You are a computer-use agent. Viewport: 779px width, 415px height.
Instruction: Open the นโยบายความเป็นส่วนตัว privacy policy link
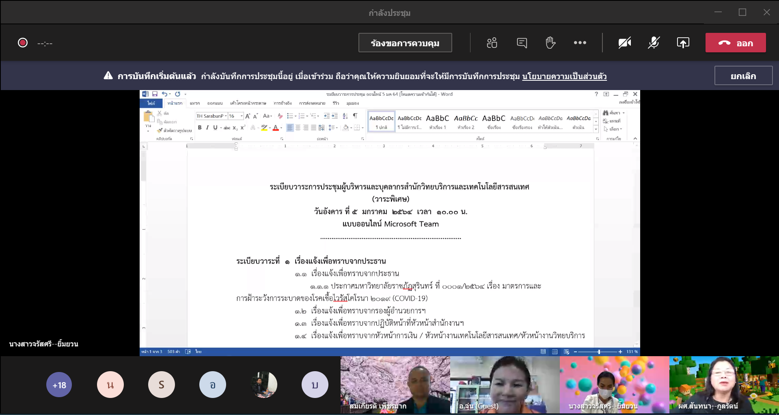(x=564, y=76)
